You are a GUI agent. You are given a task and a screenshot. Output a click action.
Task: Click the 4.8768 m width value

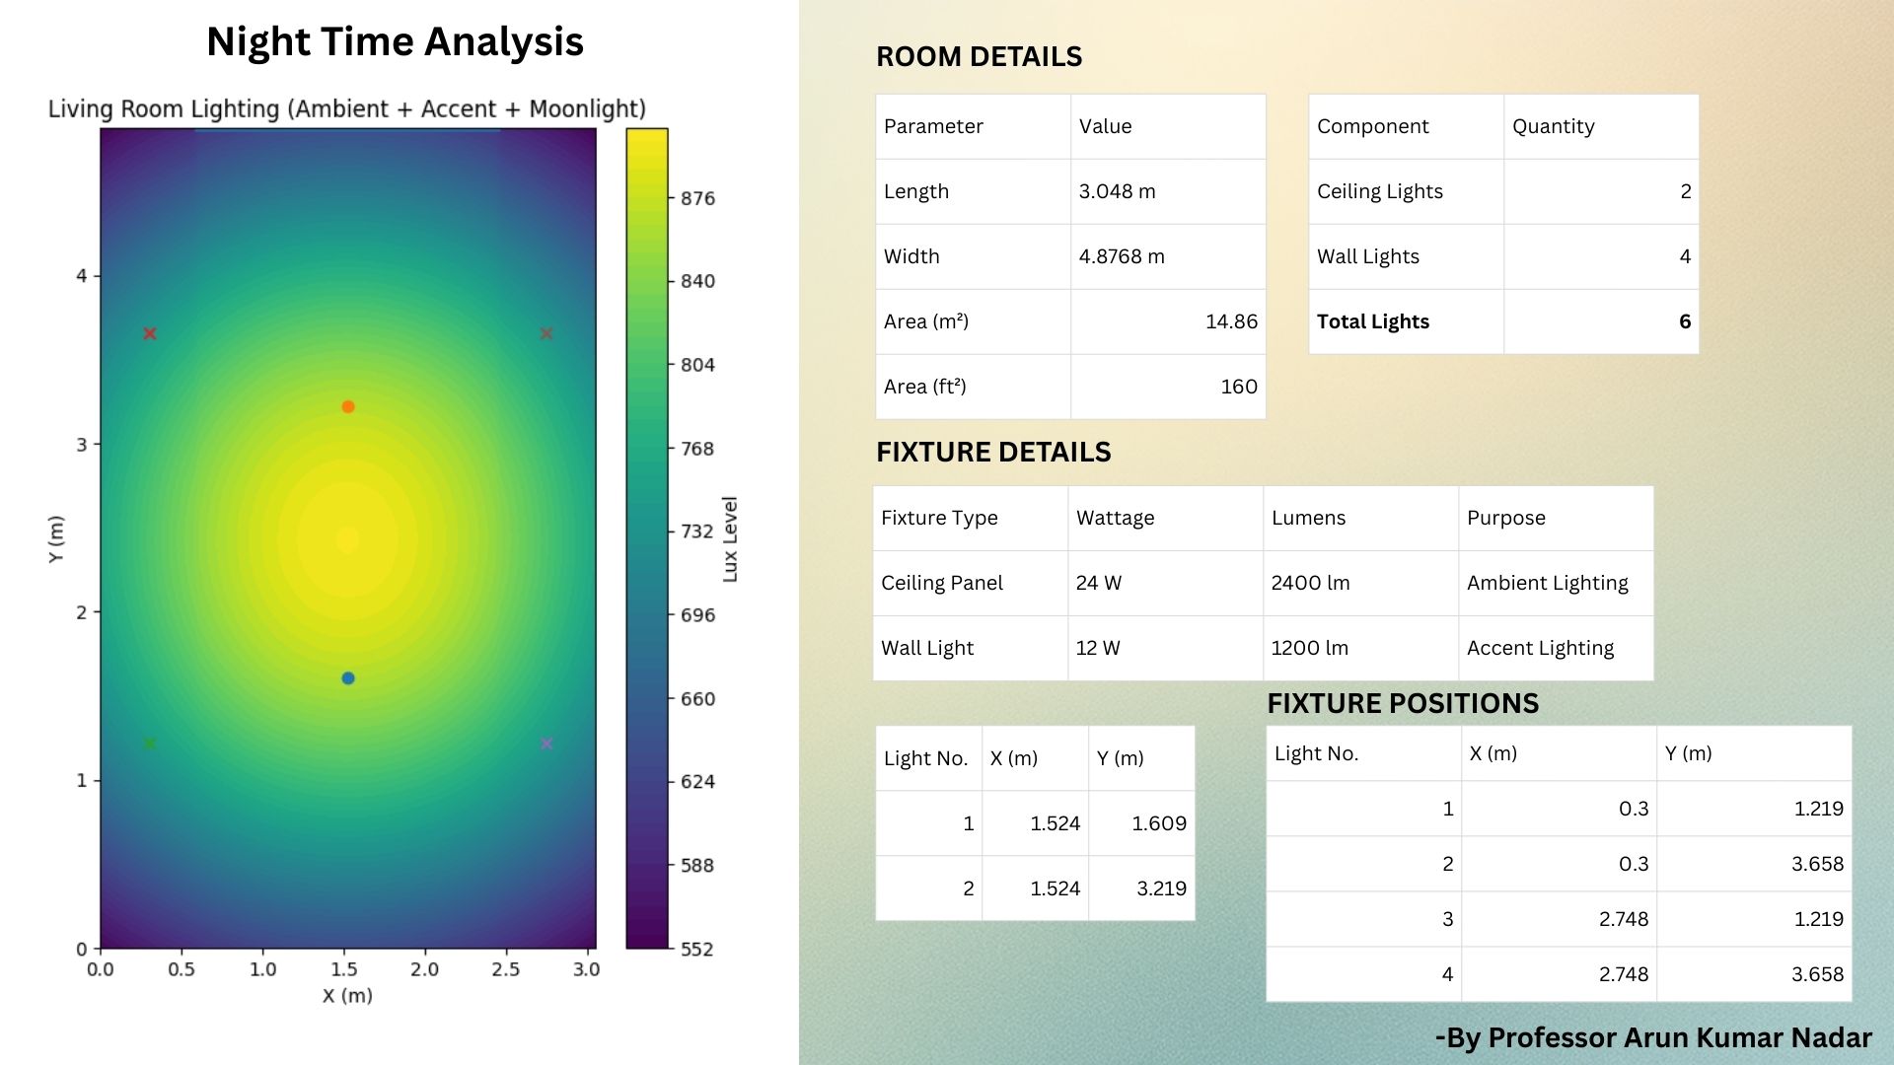(x=1122, y=256)
